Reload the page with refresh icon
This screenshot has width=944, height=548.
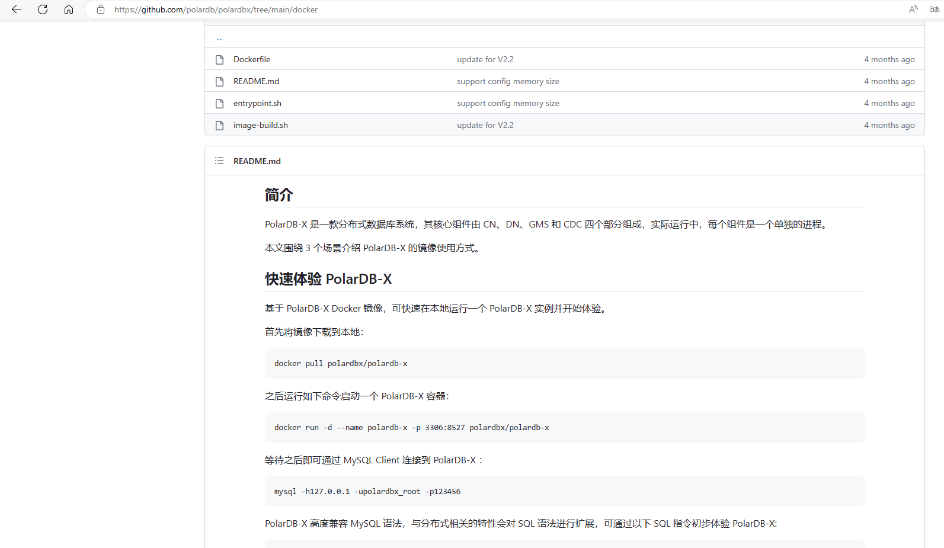tap(43, 9)
